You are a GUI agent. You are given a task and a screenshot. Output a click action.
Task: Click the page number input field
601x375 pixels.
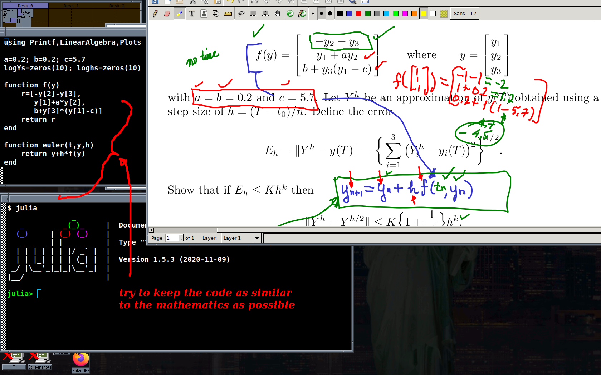[x=172, y=238]
